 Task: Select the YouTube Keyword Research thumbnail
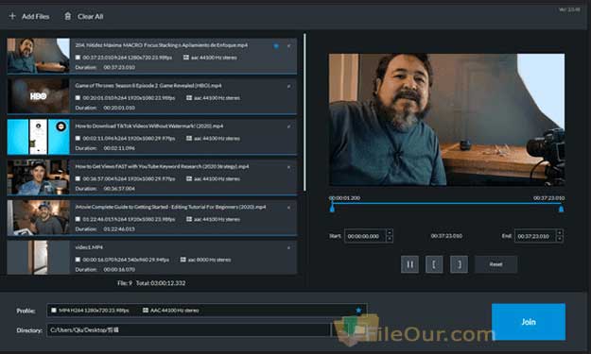pyautogui.click(x=39, y=177)
